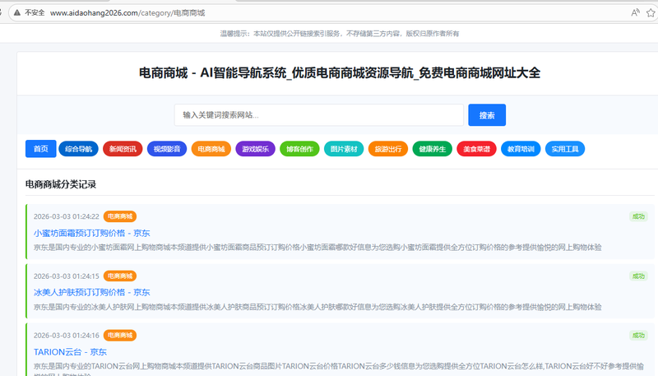Open 健康养生 category pill
Screen dimensions: 658x376
click(432, 149)
